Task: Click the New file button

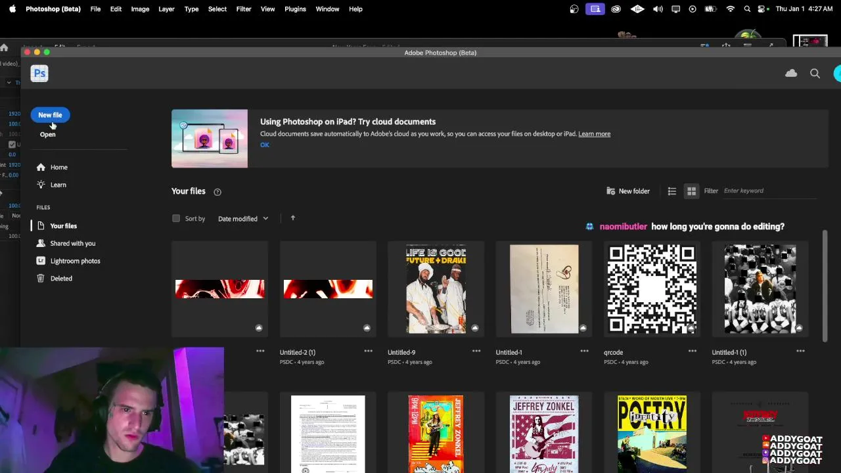Action: [50, 115]
